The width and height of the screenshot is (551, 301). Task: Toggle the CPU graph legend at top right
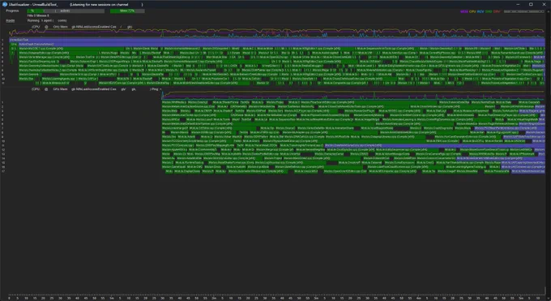(472, 11)
